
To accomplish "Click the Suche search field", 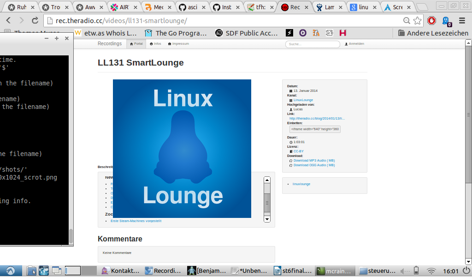I will [x=312, y=44].
